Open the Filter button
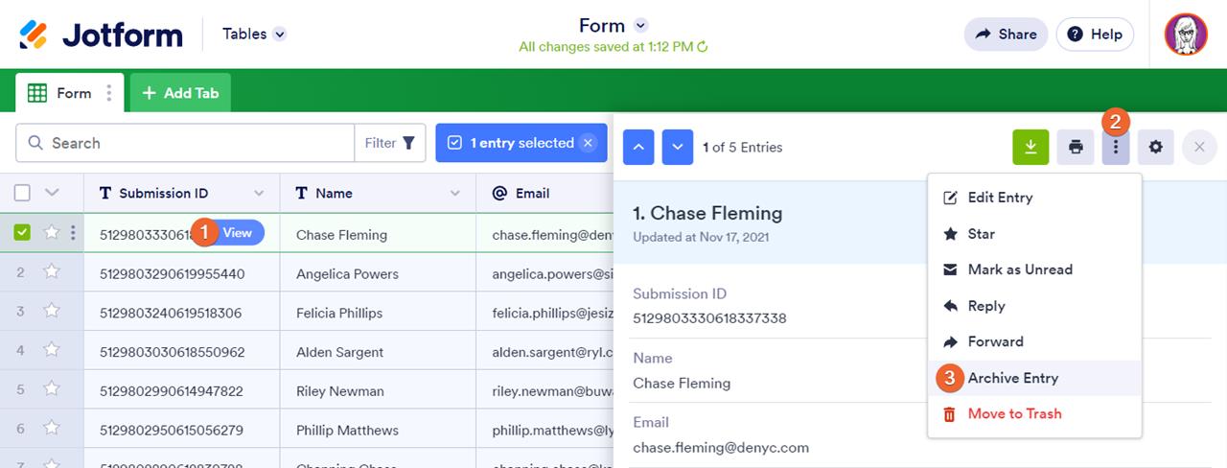The width and height of the screenshot is (1227, 468). tap(389, 143)
